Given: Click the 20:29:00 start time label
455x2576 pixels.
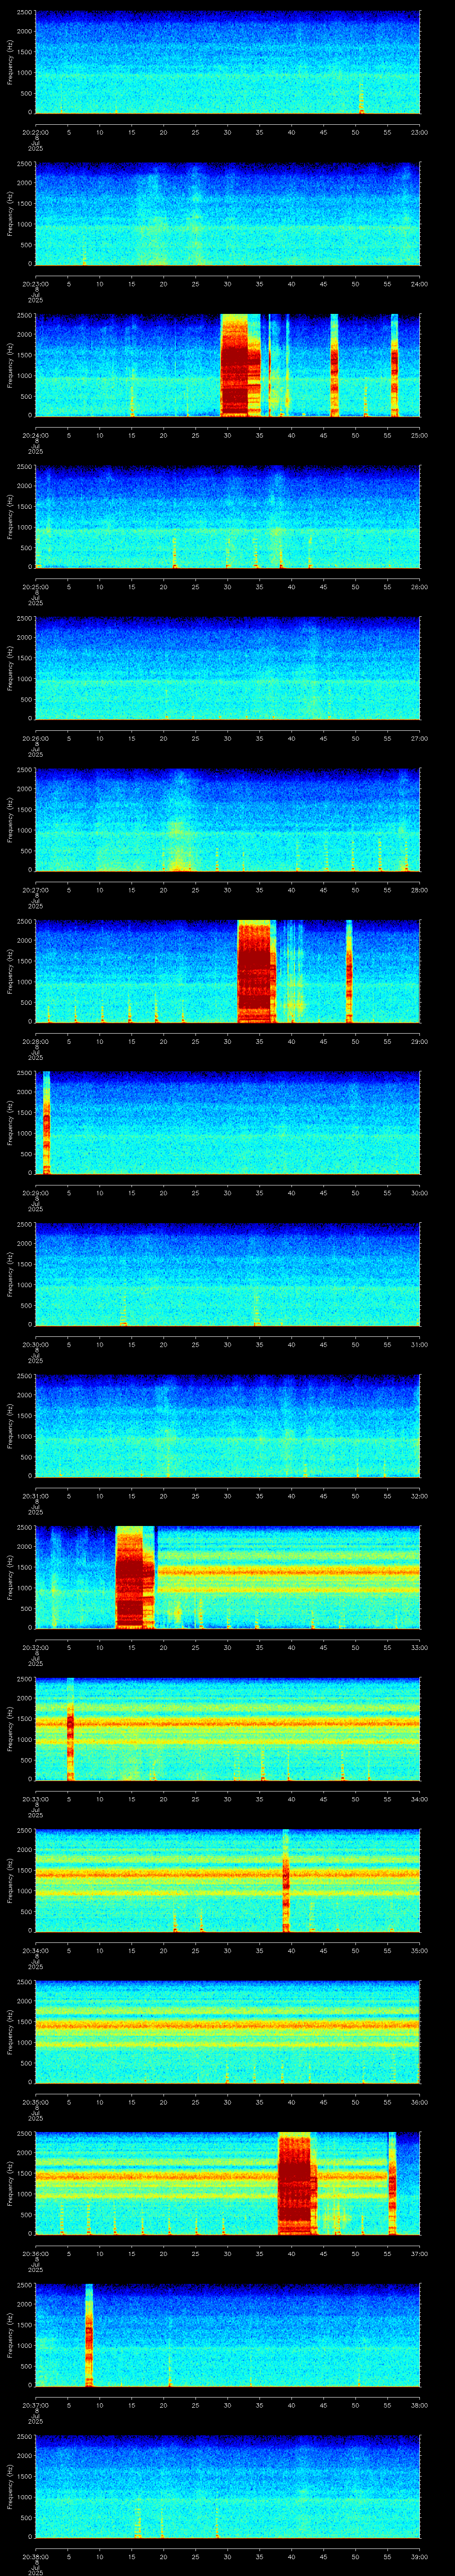Looking at the screenshot, I should pos(35,1193).
